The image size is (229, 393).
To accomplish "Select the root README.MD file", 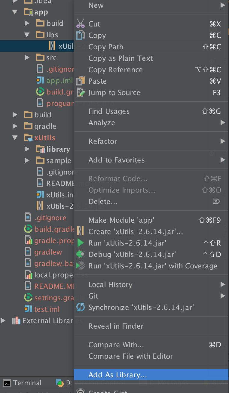I will (x=37, y=286).
